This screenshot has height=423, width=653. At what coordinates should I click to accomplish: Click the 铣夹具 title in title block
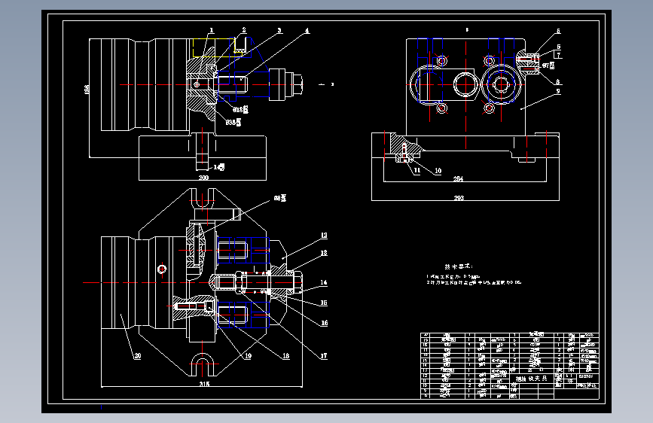pos(537,379)
